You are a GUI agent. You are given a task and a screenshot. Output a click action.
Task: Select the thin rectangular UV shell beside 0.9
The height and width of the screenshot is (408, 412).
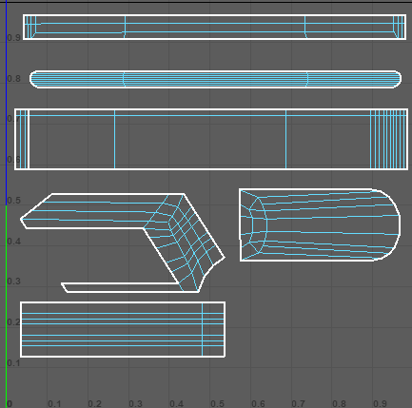[x=214, y=27]
